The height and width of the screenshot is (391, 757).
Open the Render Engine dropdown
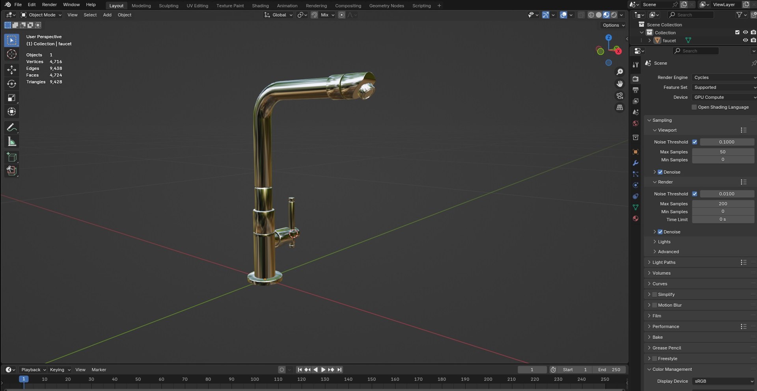click(724, 78)
